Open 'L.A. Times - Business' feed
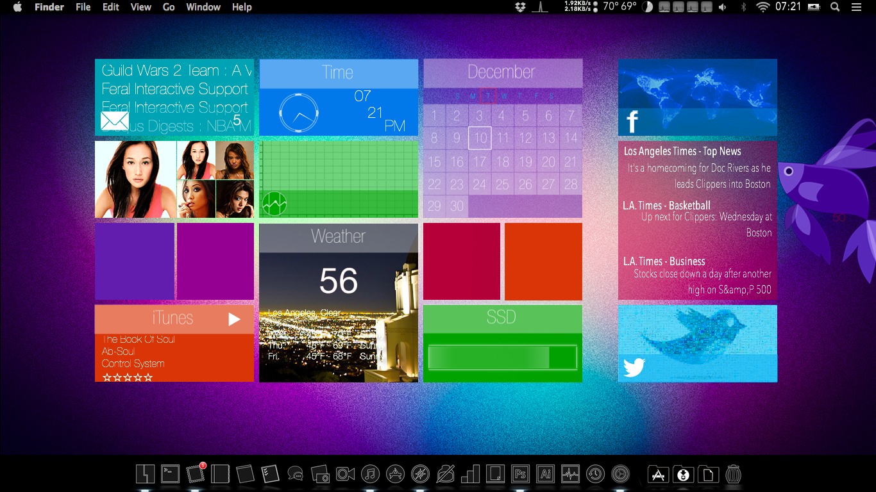The image size is (876, 492). [664, 261]
